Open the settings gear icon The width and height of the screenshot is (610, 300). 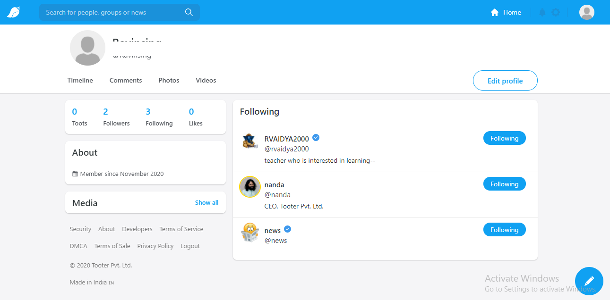[556, 13]
